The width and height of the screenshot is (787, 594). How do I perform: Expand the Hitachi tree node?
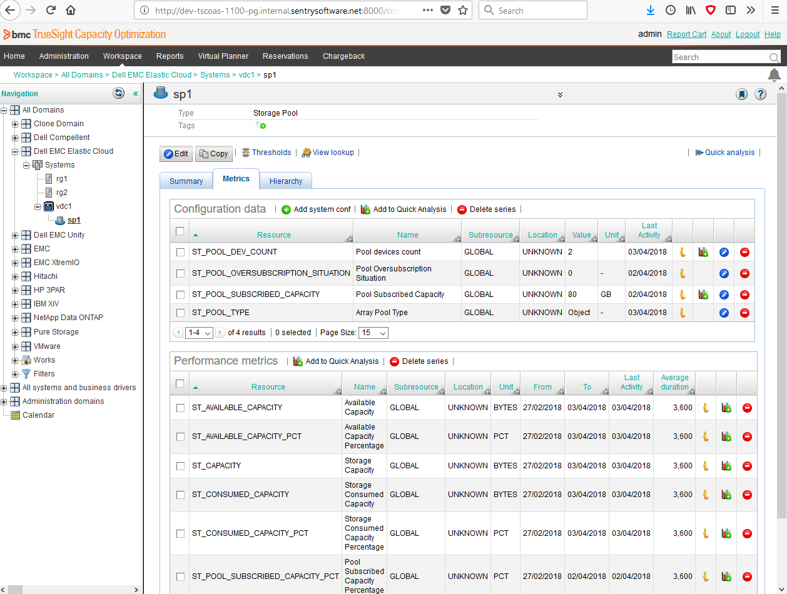(x=16, y=276)
